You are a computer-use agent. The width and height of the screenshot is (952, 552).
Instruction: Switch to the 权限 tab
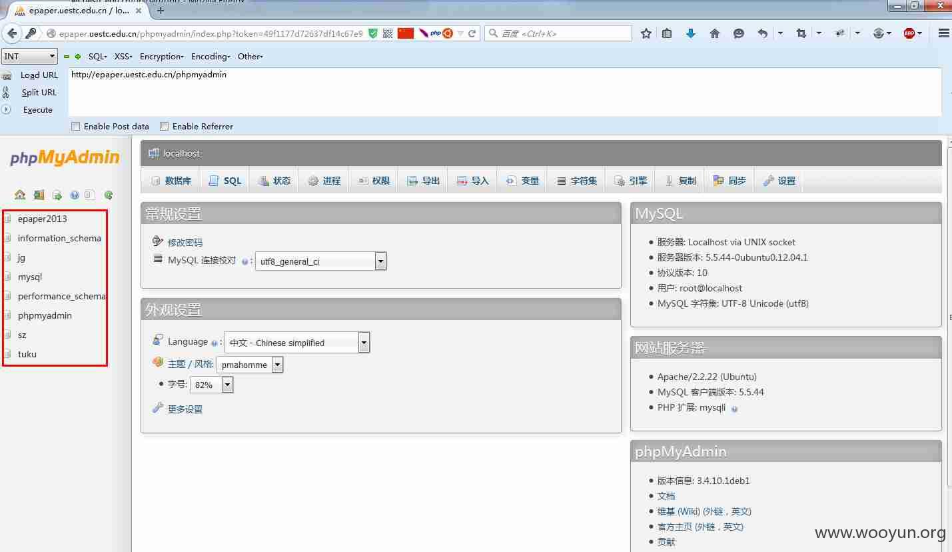pos(373,181)
